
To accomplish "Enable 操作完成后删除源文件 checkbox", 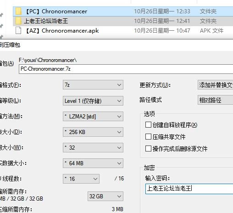I will (x=148, y=148).
